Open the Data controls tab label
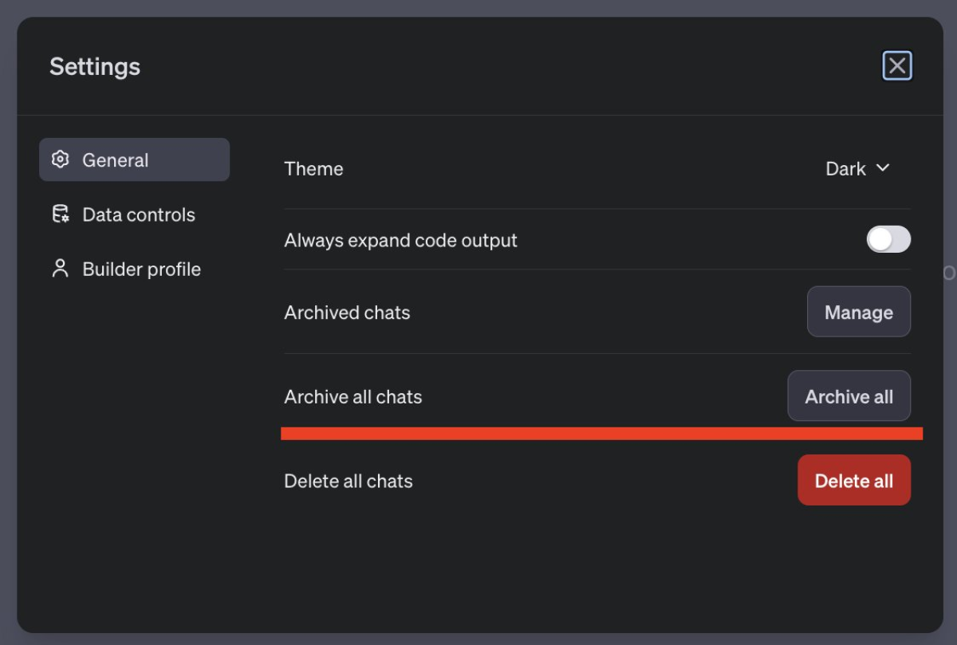This screenshot has height=645, width=957. 139,214
